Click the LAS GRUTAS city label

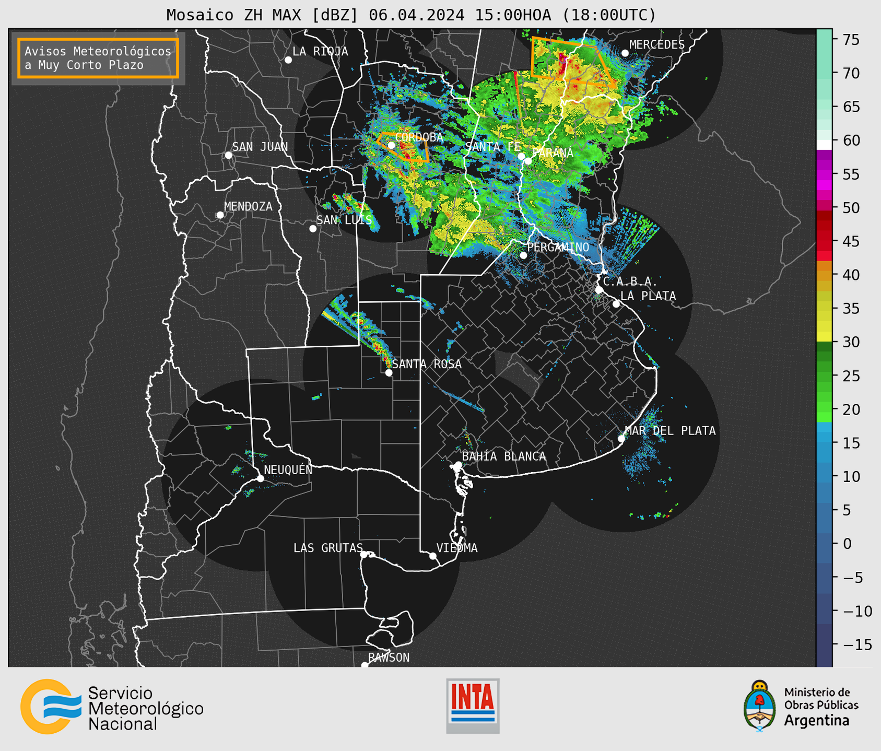[x=328, y=548]
